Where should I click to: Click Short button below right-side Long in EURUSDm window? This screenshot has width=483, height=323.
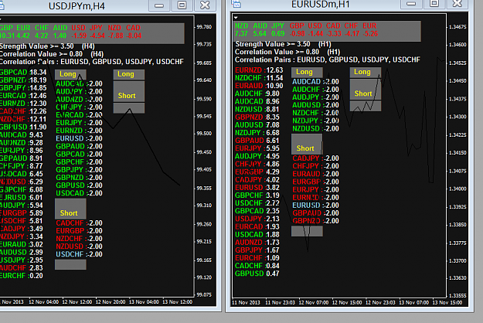tap(366, 90)
